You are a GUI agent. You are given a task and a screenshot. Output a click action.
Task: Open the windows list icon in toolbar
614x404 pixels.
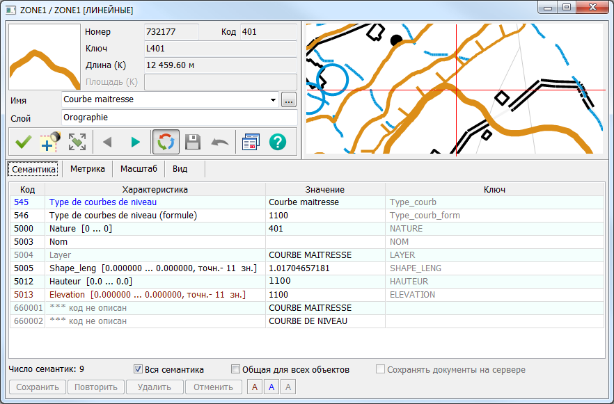[250, 143]
